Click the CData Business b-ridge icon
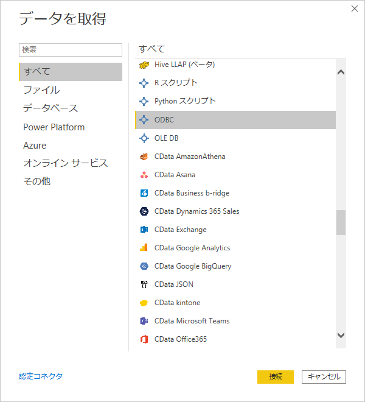The width and height of the screenshot is (365, 402). [x=144, y=193]
